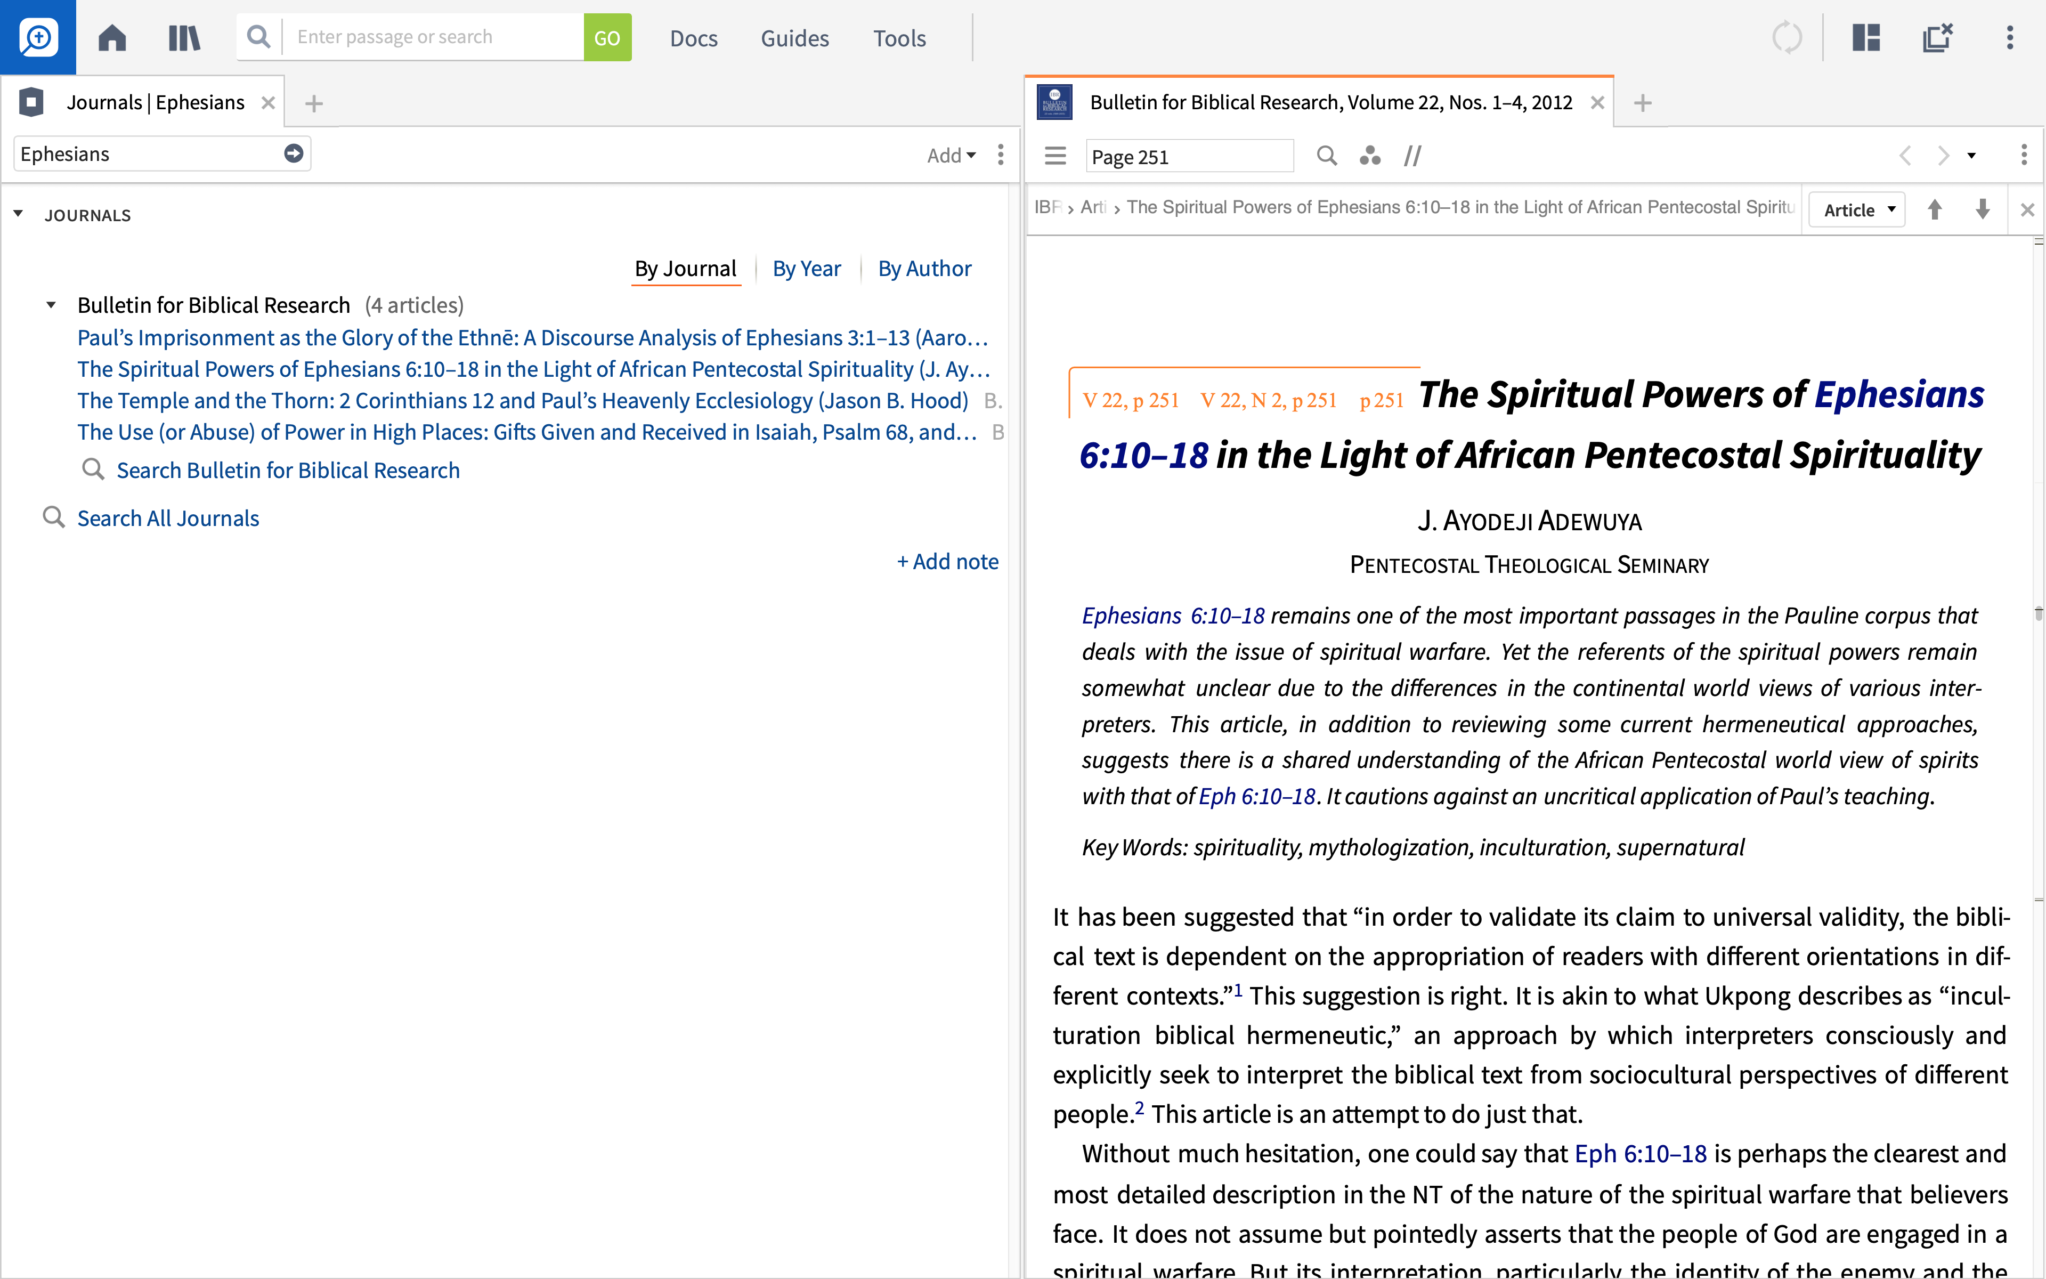Image resolution: width=2046 pixels, height=1279 pixels.
Task: Click the sync refresh icon
Action: [1787, 38]
